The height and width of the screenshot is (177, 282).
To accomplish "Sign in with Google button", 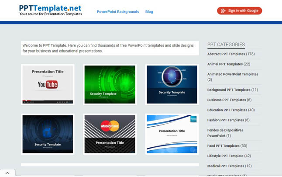I will (x=239, y=11).
